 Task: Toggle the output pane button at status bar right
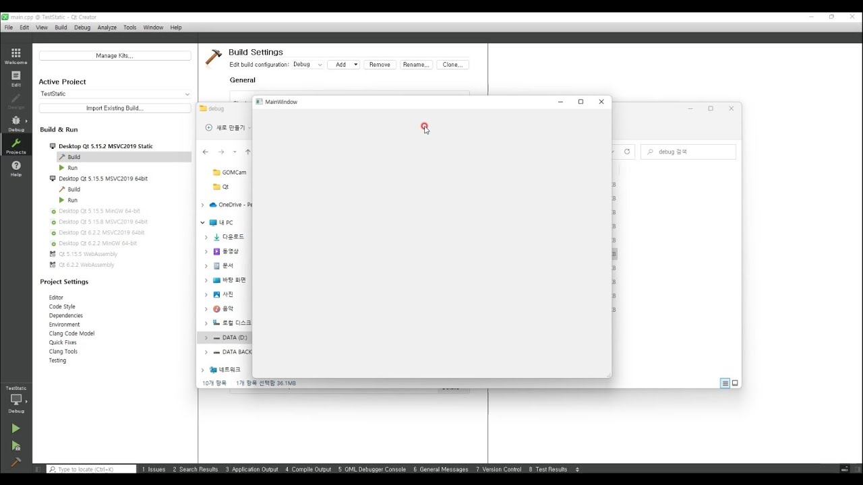coord(844,470)
